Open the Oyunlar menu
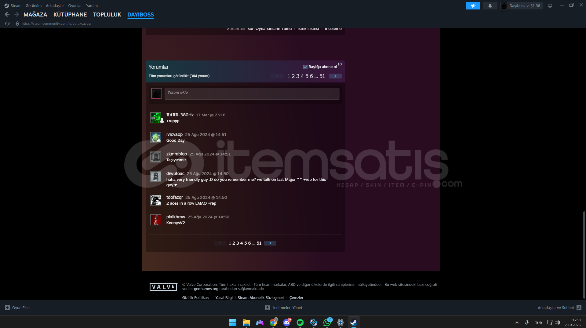The height and width of the screenshot is (328, 586). coord(75,6)
